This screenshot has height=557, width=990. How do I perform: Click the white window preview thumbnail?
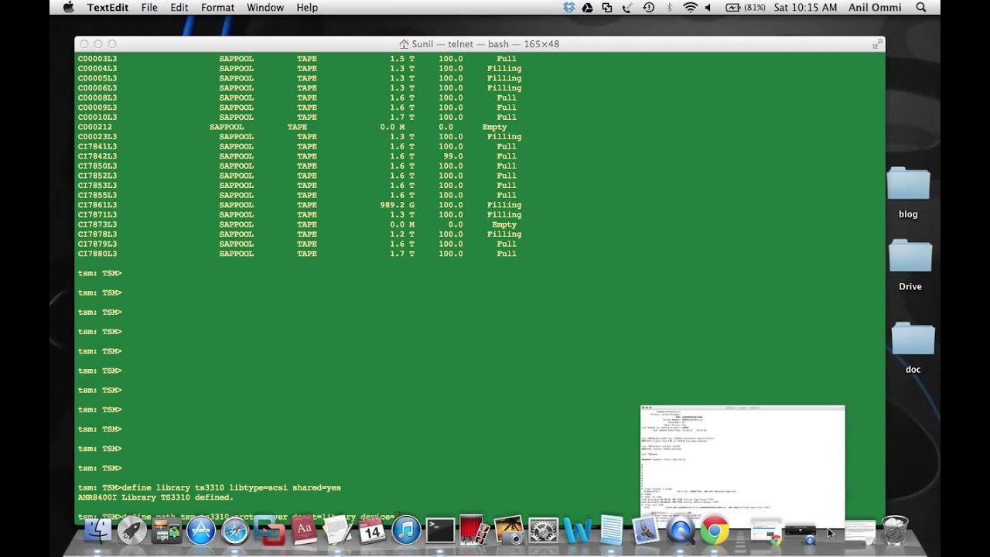click(742, 466)
